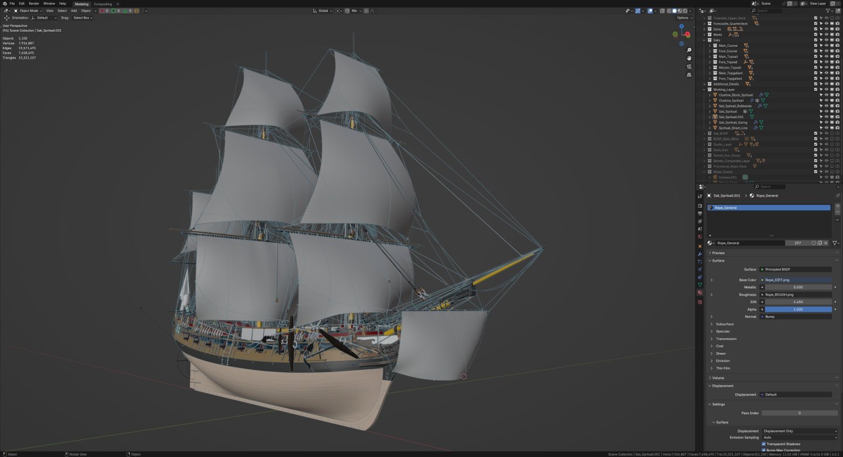This screenshot has width=843, height=457.
Task: Expand the Volume panel
Action: pyautogui.click(x=710, y=378)
